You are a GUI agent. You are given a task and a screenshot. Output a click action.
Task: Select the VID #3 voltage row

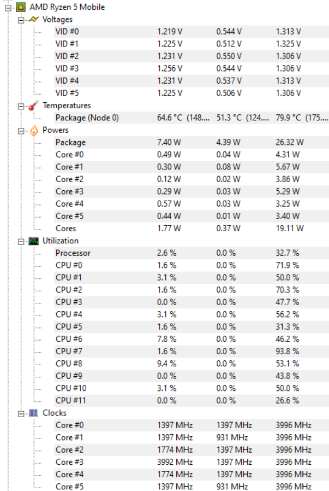[67, 68]
